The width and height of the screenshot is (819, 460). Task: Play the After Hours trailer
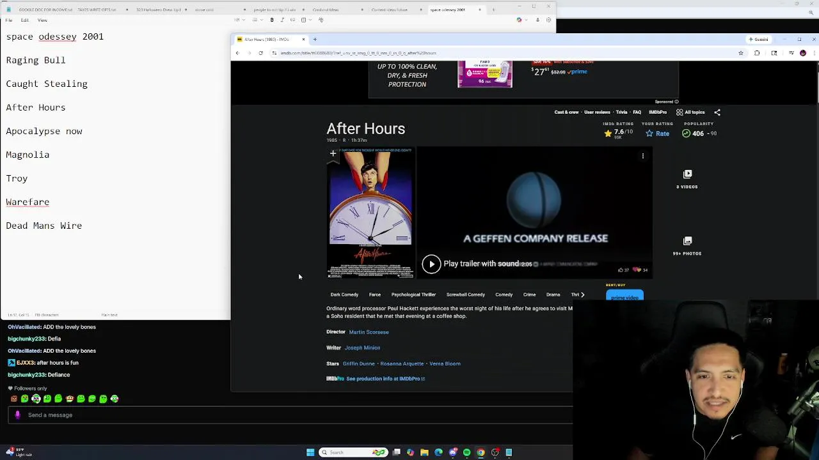pos(431,264)
